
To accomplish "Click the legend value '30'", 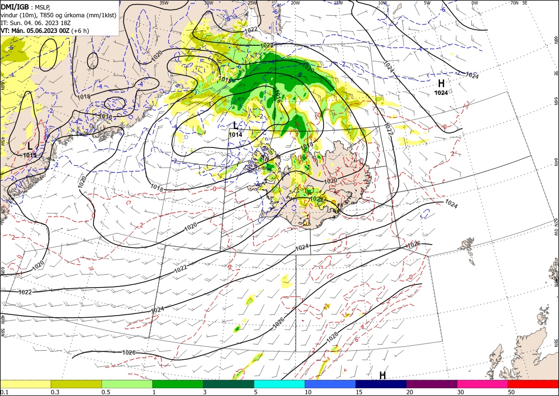I will click(x=461, y=392).
